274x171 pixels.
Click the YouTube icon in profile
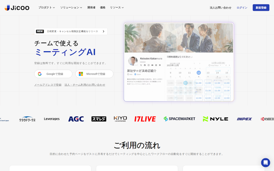pos(152,65)
